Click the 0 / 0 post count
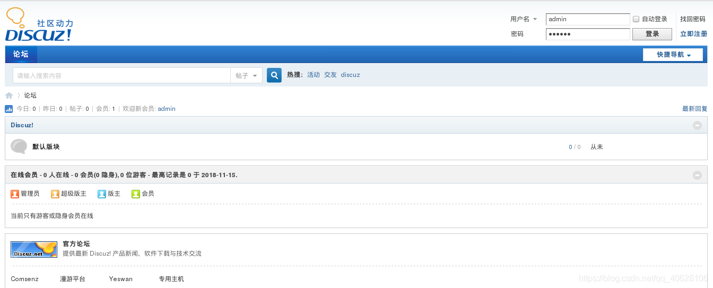713x288 pixels. tap(575, 147)
